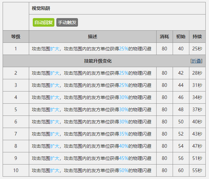Click the 扩大 link in level 10 row

point(55,170)
